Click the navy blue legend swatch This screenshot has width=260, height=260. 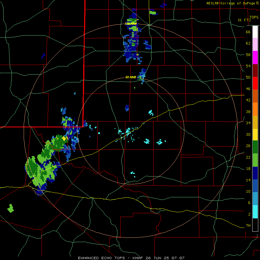coord(255,173)
